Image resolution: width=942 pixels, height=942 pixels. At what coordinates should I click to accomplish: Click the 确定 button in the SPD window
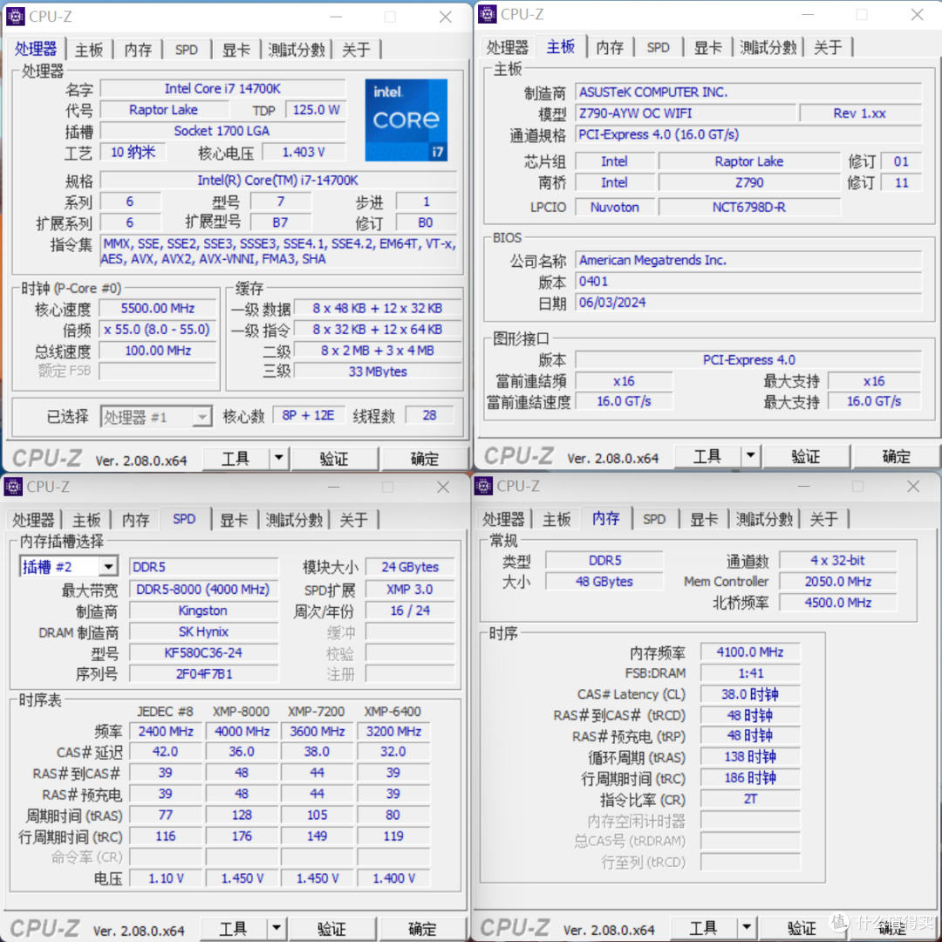422,928
